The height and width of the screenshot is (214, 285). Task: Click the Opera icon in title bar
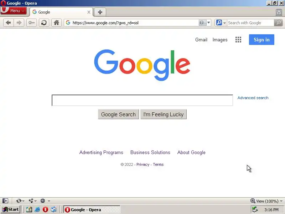point(3,3)
